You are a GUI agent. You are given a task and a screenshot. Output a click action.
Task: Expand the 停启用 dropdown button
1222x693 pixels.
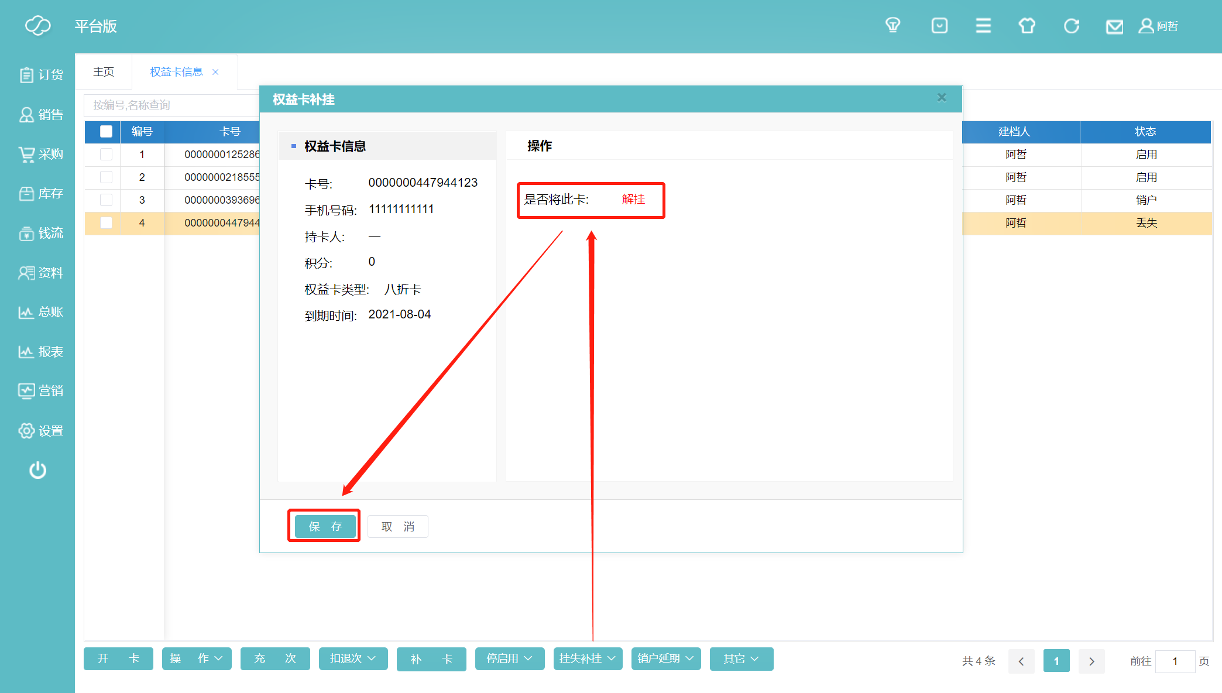(x=509, y=659)
